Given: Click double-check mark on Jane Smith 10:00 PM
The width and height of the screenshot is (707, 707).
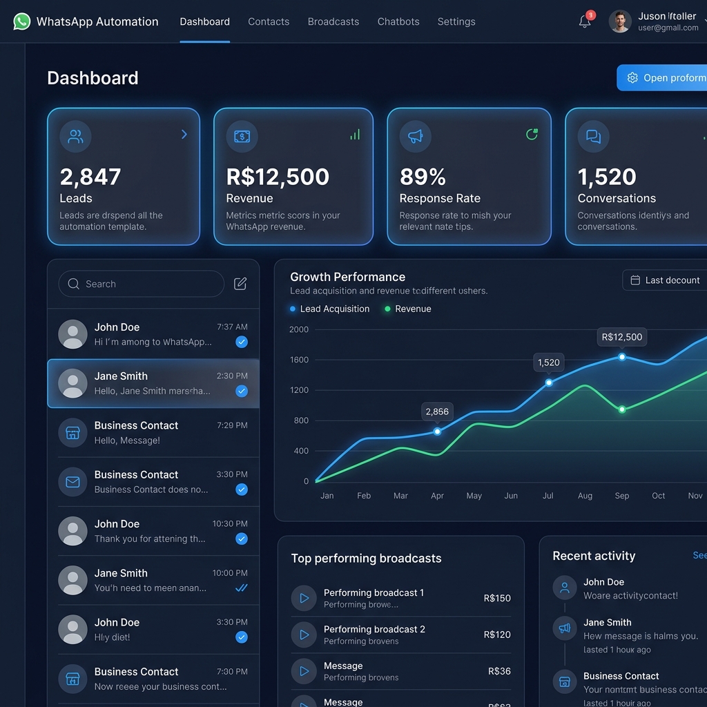Looking at the screenshot, I should point(242,588).
